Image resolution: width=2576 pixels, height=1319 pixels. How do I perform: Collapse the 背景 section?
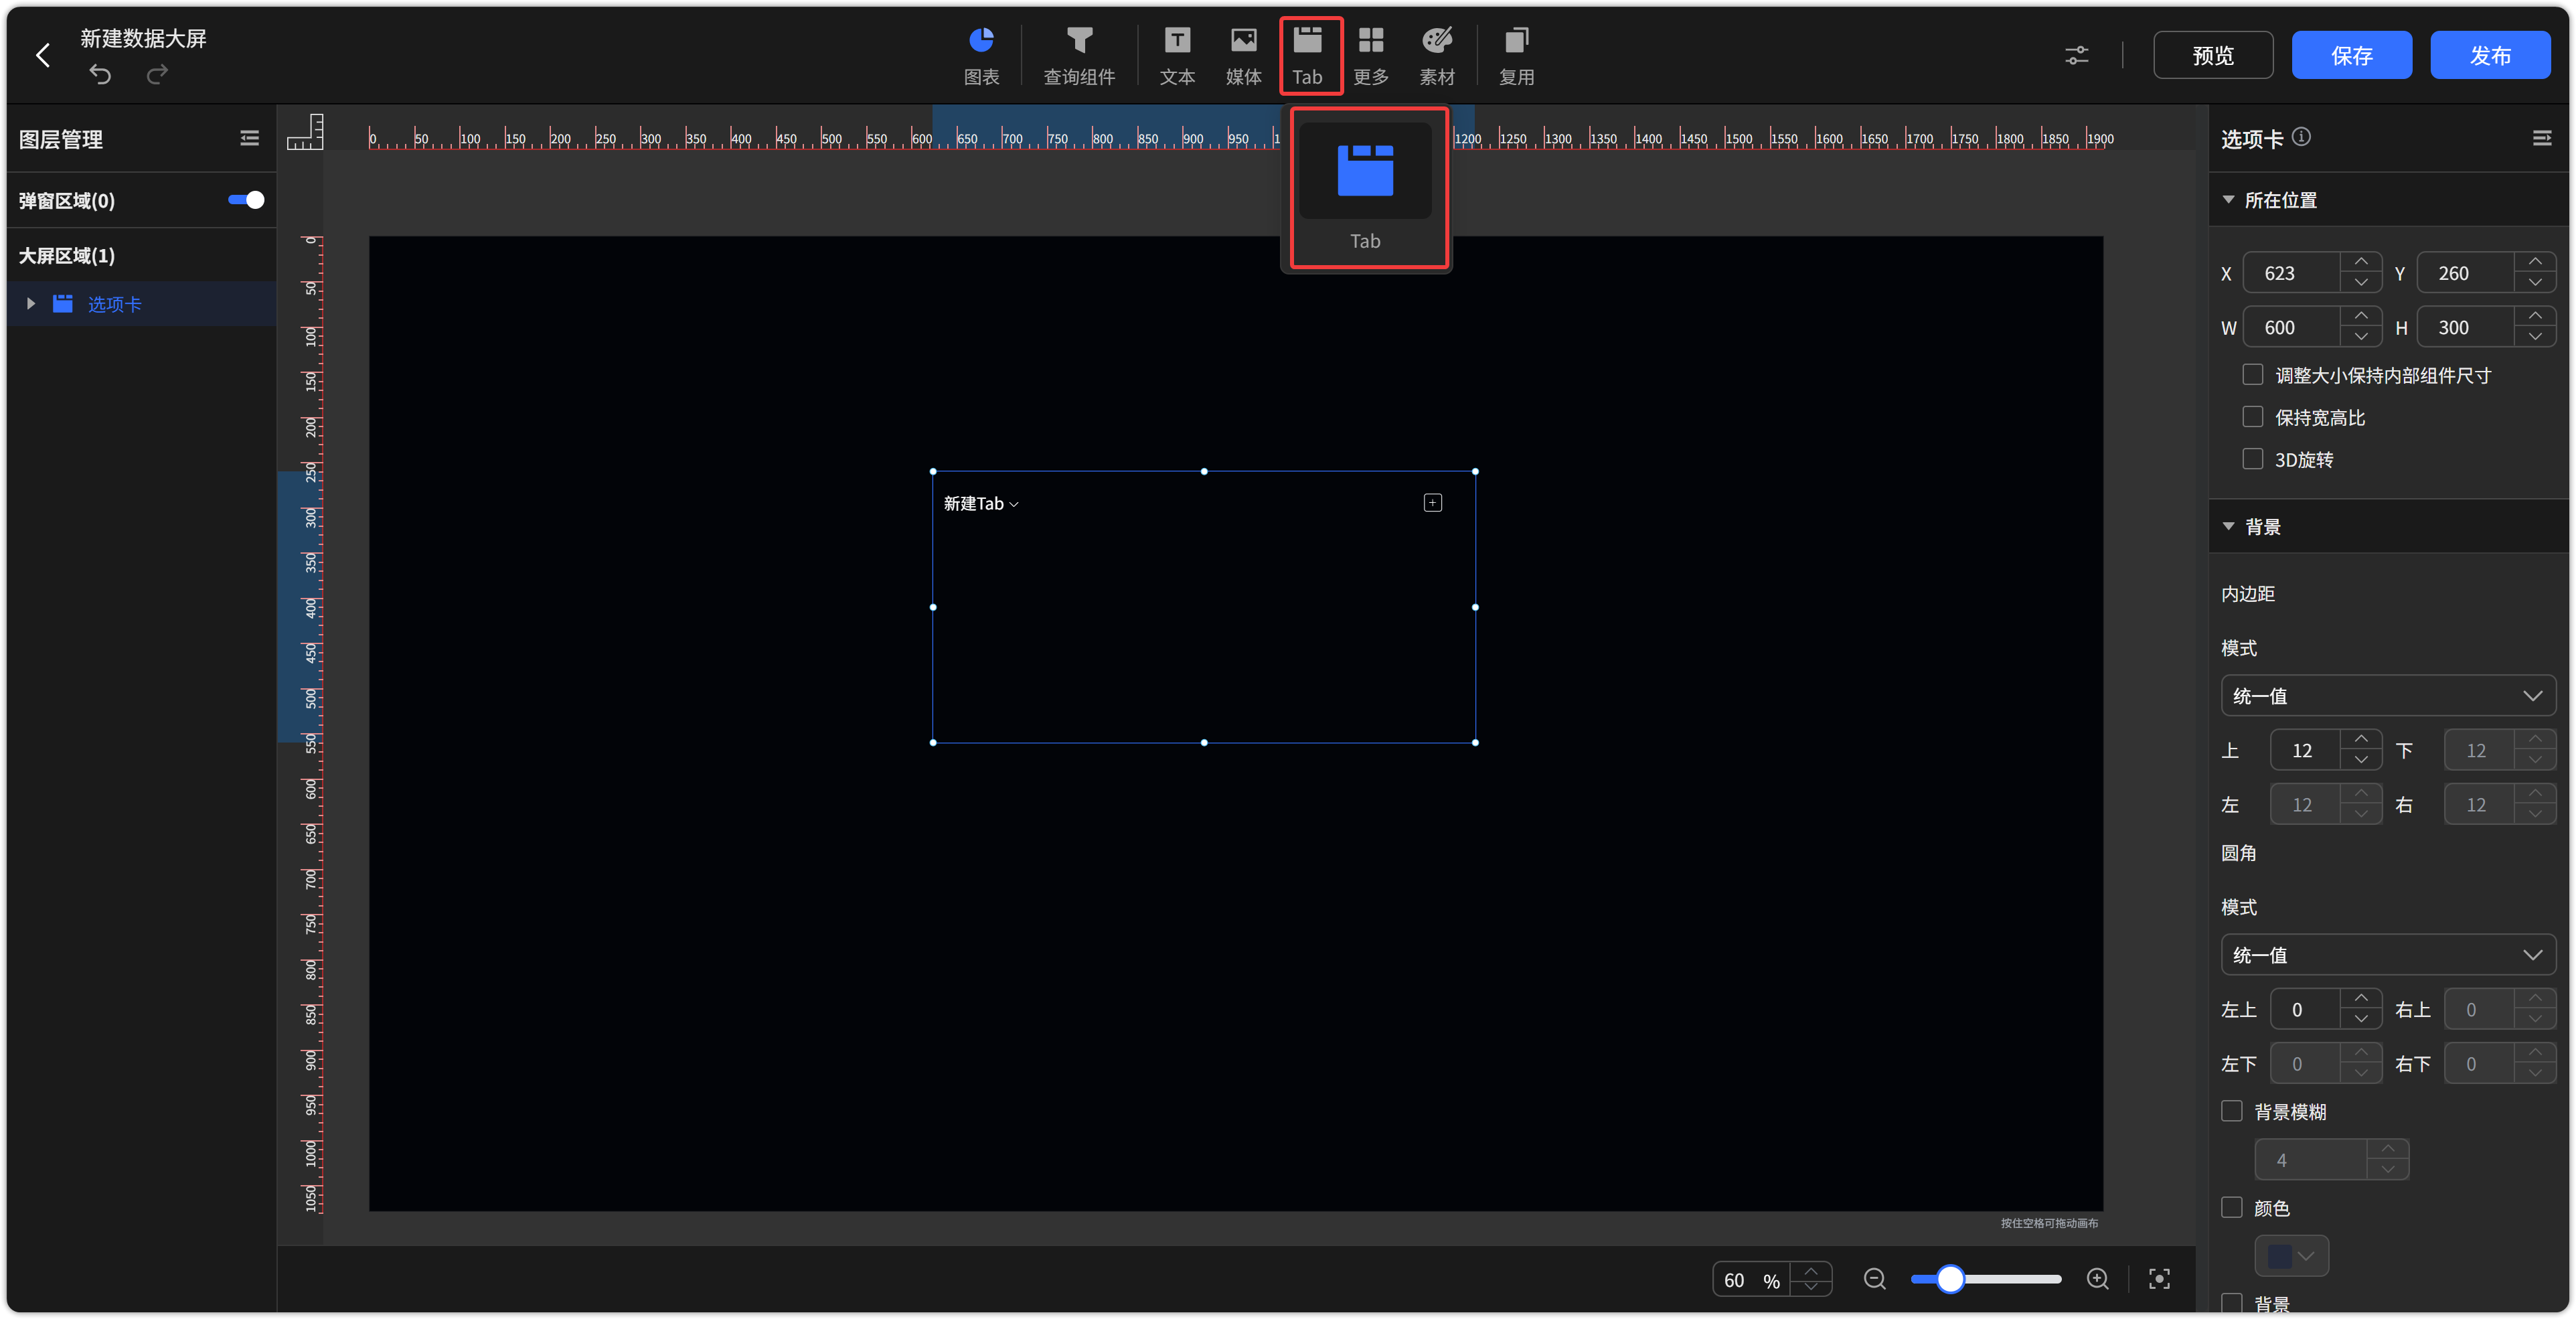click(2228, 526)
